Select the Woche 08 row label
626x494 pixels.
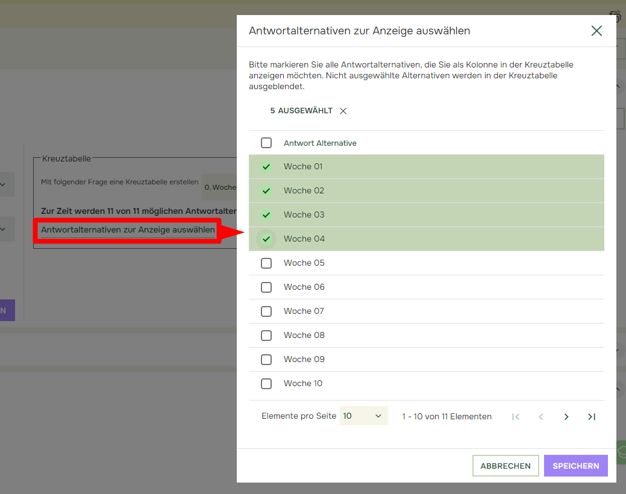tap(304, 335)
